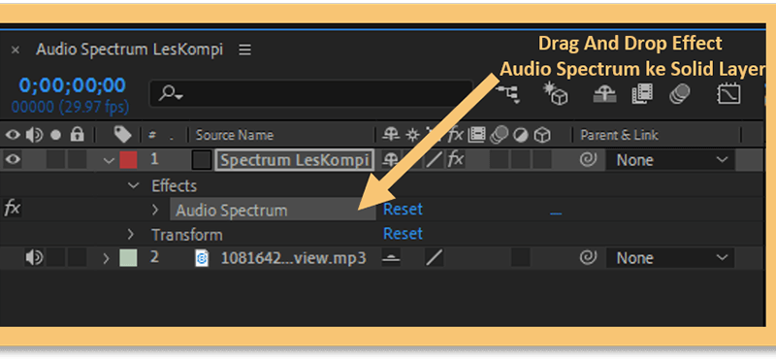This screenshot has height=361, width=776.
Task: Open Parent dropdown None for layer 1
Action: (x=670, y=160)
